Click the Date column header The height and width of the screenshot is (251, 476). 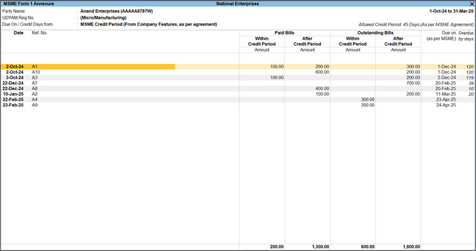click(18, 33)
